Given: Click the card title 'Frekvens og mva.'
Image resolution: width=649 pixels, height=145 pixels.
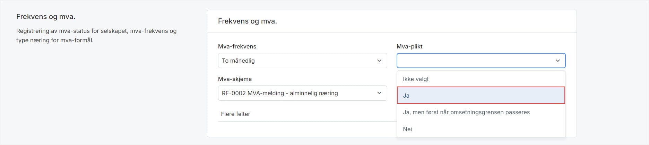Looking at the screenshot, I should (x=247, y=21).
